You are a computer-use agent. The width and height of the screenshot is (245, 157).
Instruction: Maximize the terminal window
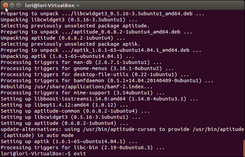19,5
